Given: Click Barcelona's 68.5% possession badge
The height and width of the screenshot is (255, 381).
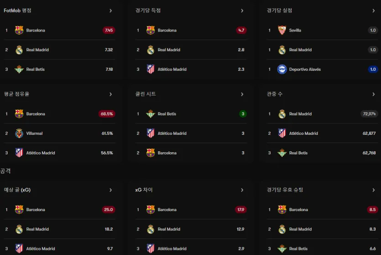Looking at the screenshot, I should [x=107, y=114].
